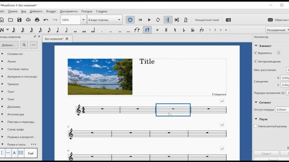Image resolution: width=289 pixels, height=162 pixels.
Task: Open note input mode dropdown arrow
Action: pos(8,30)
